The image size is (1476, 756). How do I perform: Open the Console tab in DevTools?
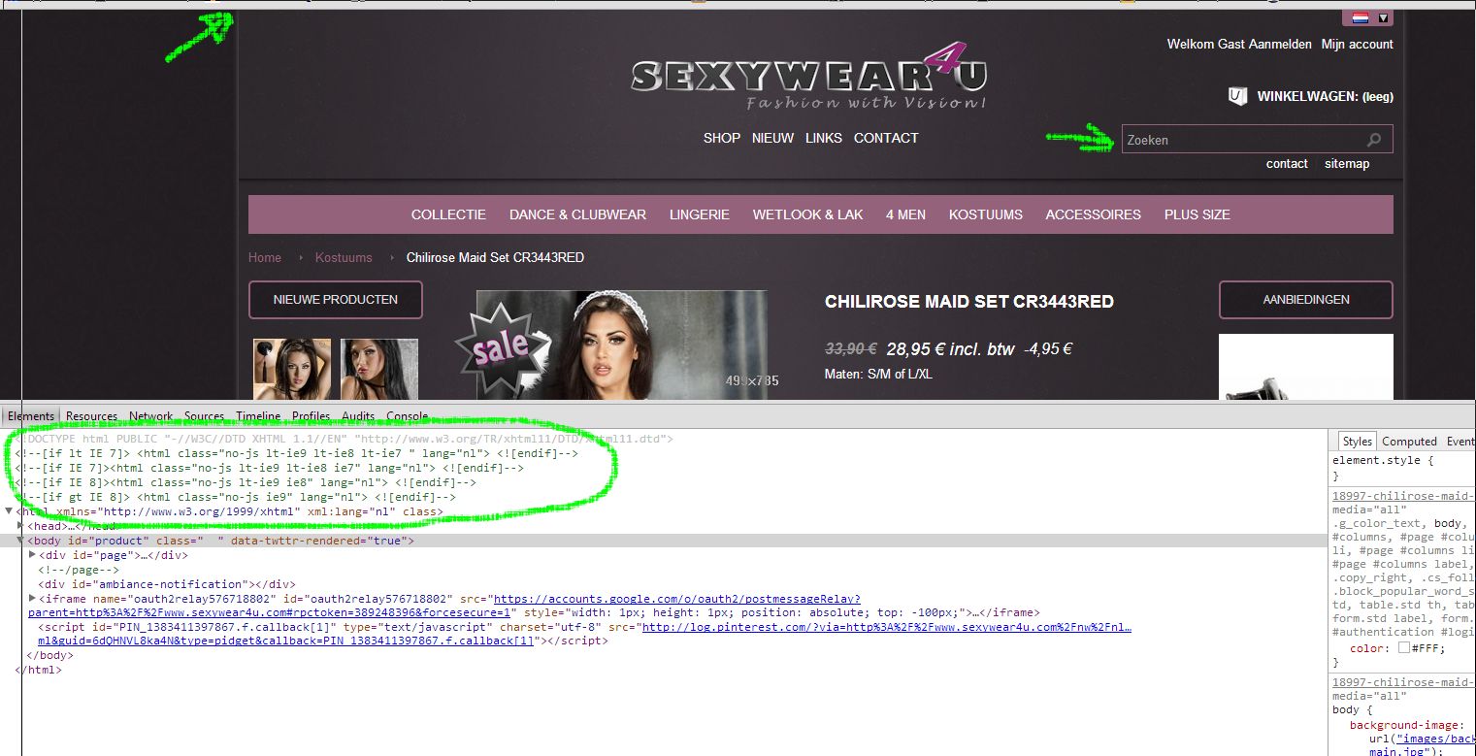(x=407, y=416)
